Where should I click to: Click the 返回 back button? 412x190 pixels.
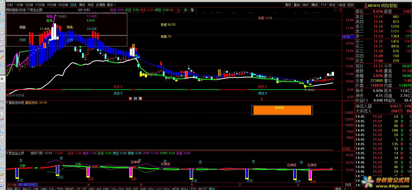point(350,5)
